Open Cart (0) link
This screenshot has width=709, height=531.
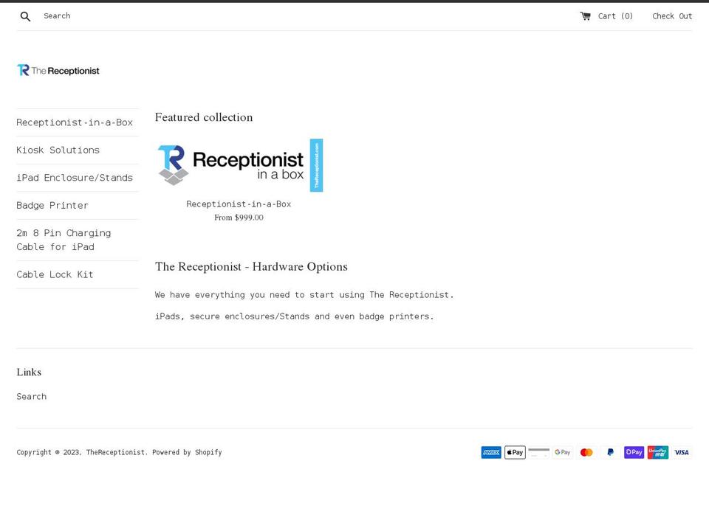click(607, 16)
